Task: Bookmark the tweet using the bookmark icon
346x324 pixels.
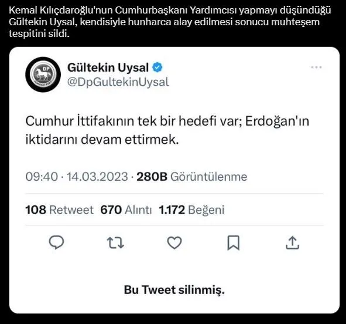Action: pos(234,242)
